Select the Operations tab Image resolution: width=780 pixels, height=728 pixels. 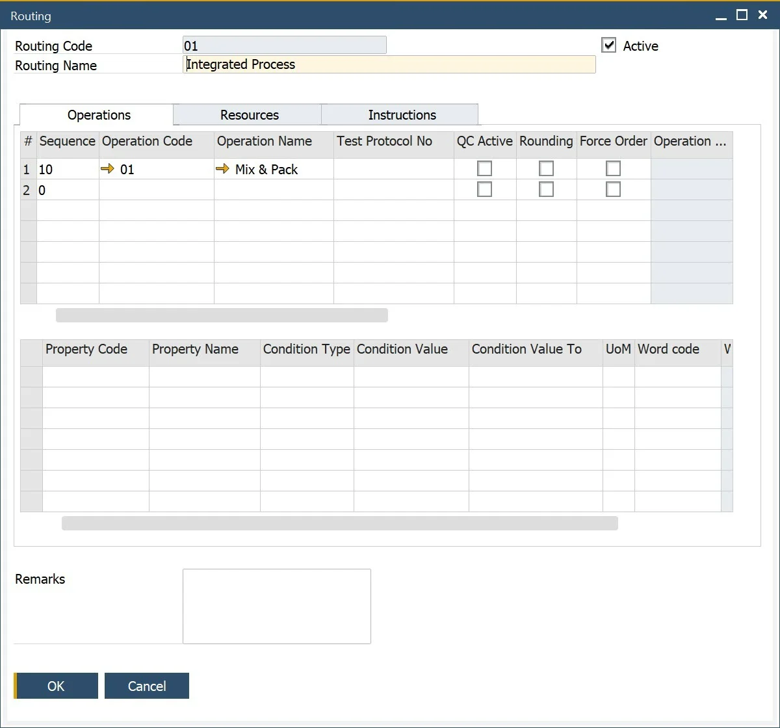[x=99, y=115]
